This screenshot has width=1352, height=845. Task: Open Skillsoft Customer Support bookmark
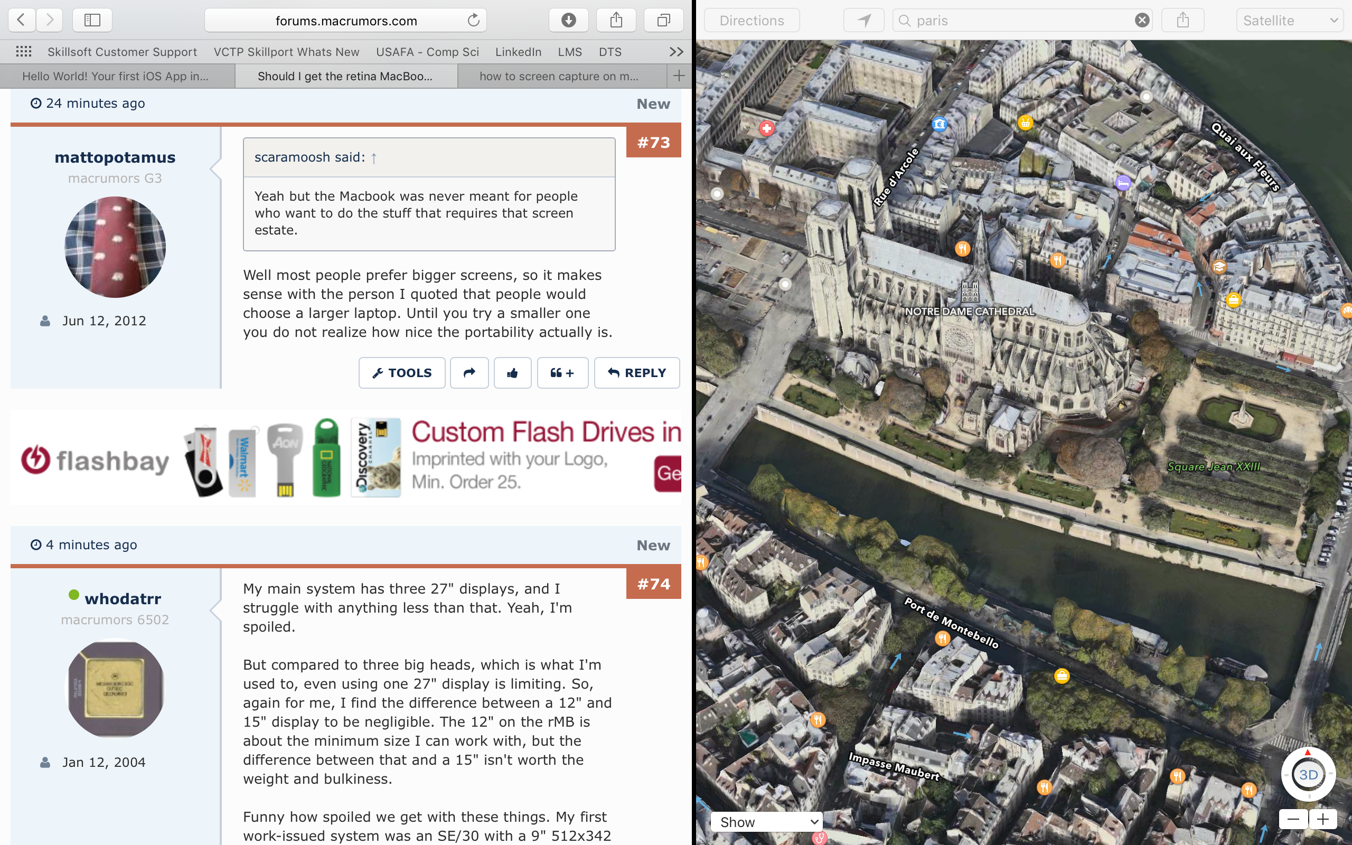coord(122,51)
